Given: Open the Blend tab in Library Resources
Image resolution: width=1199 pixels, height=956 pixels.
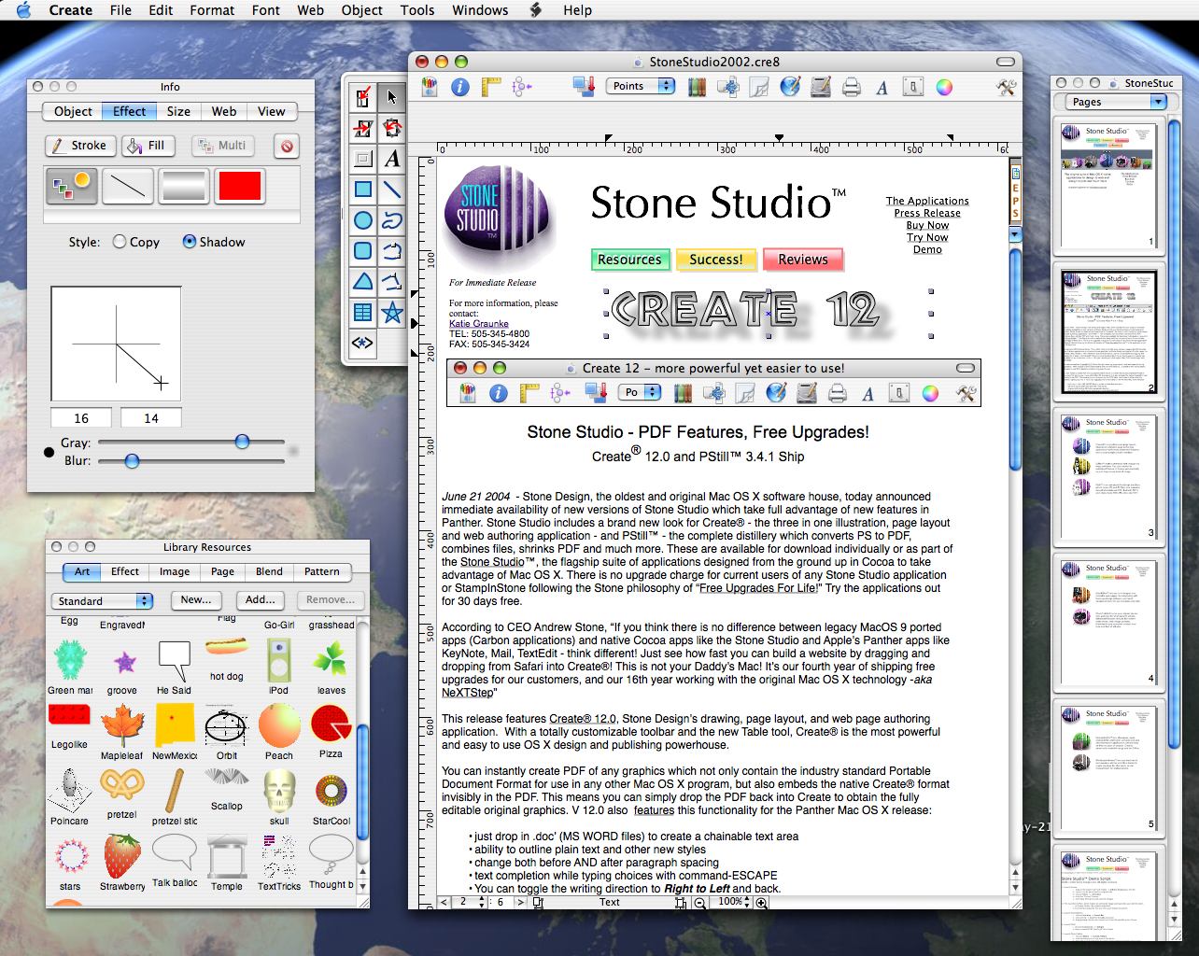Looking at the screenshot, I should 269,571.
